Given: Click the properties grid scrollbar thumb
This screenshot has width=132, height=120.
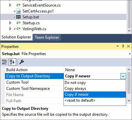Looking at the screenshot, I should tap(129, 83).
